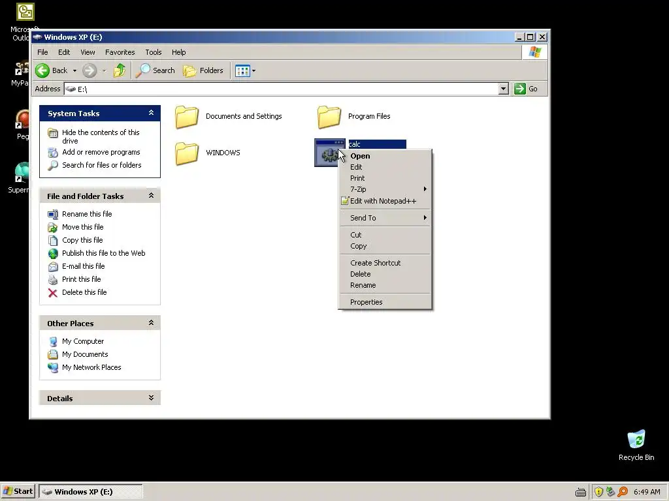
Task: Choose Edit with Notepad++
Action: pos(385,201)
